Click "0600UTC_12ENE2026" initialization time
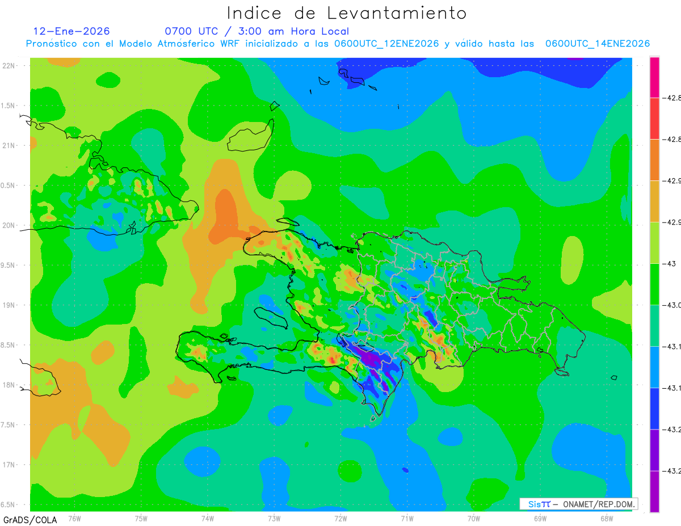 pyautogui.click(x=386, y=44)
